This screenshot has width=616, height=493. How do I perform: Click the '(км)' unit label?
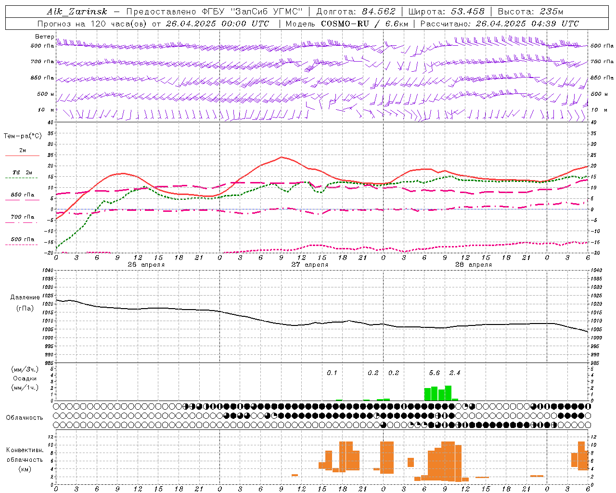25,468
